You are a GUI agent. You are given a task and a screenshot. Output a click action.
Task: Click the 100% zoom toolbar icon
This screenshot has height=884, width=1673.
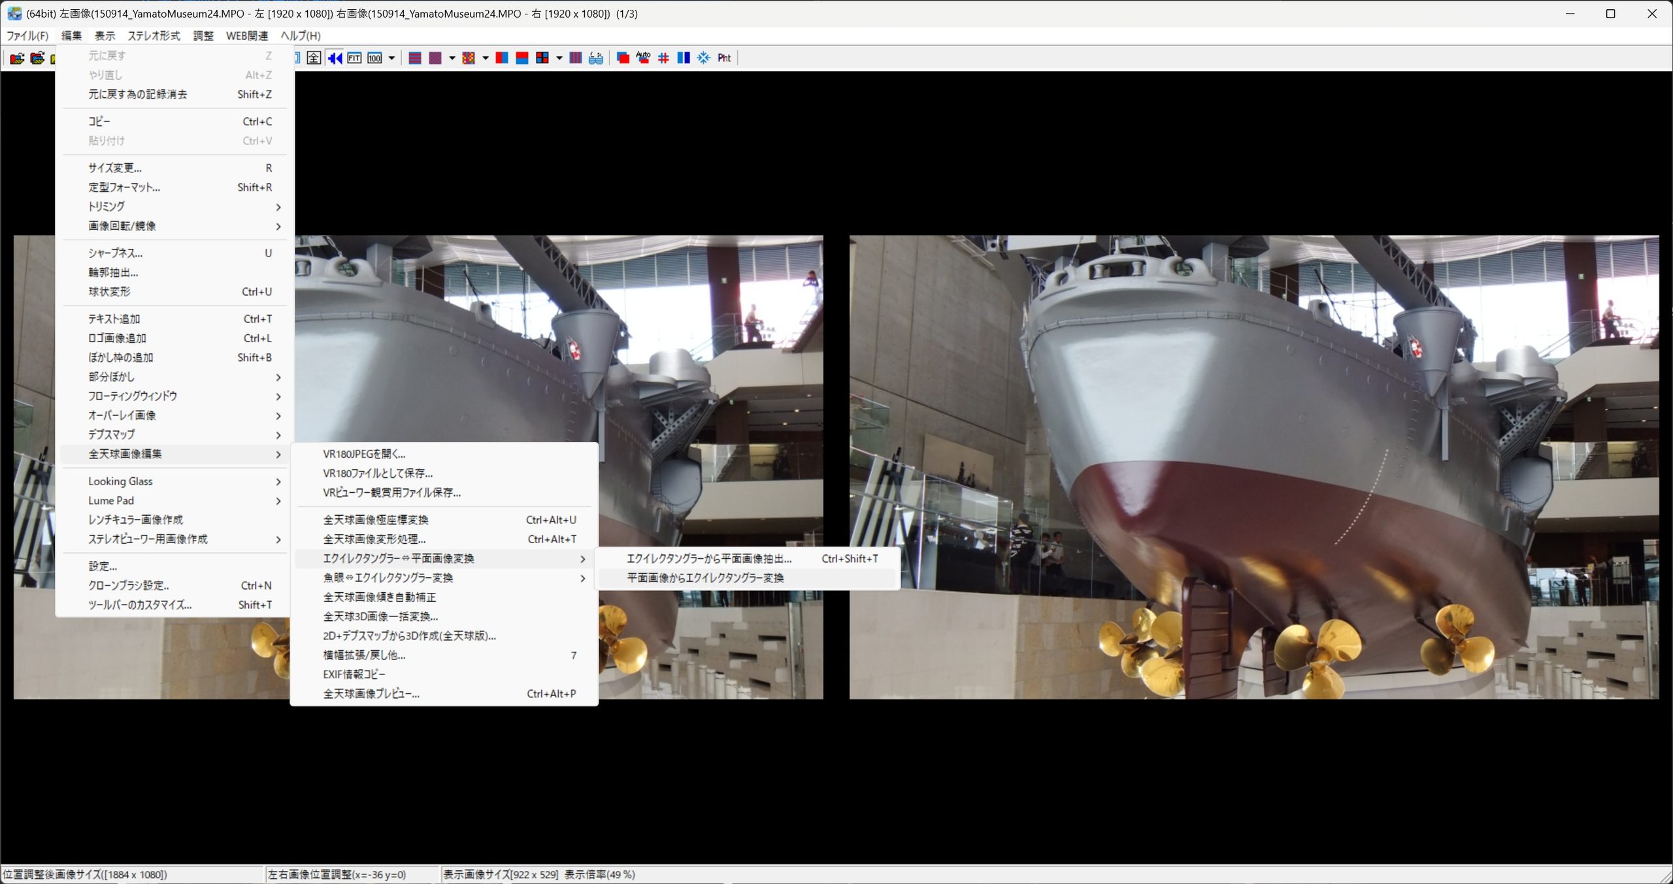pos(374,58)
